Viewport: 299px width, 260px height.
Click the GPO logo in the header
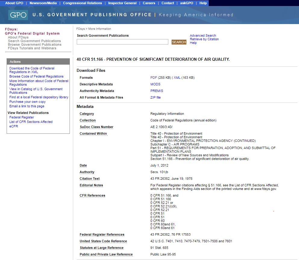(17, 15)
